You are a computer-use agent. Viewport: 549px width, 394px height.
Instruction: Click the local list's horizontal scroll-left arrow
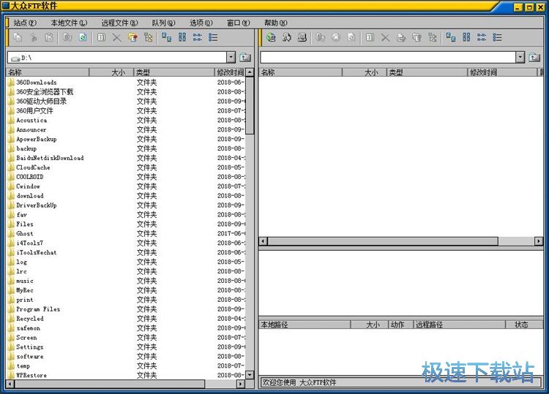click(x=10, y=384)
